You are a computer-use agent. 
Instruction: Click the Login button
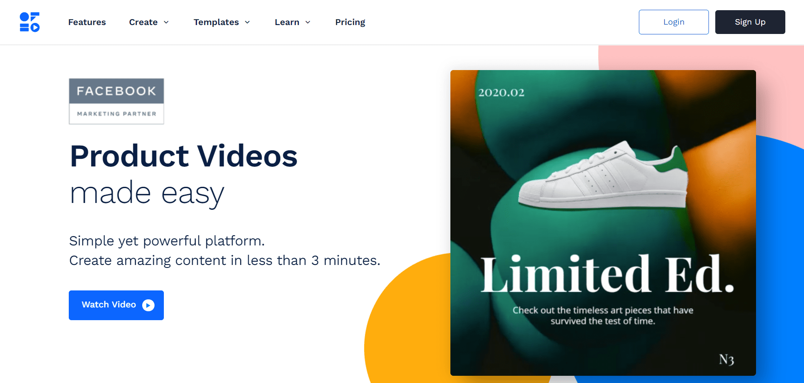coord(674,22)
